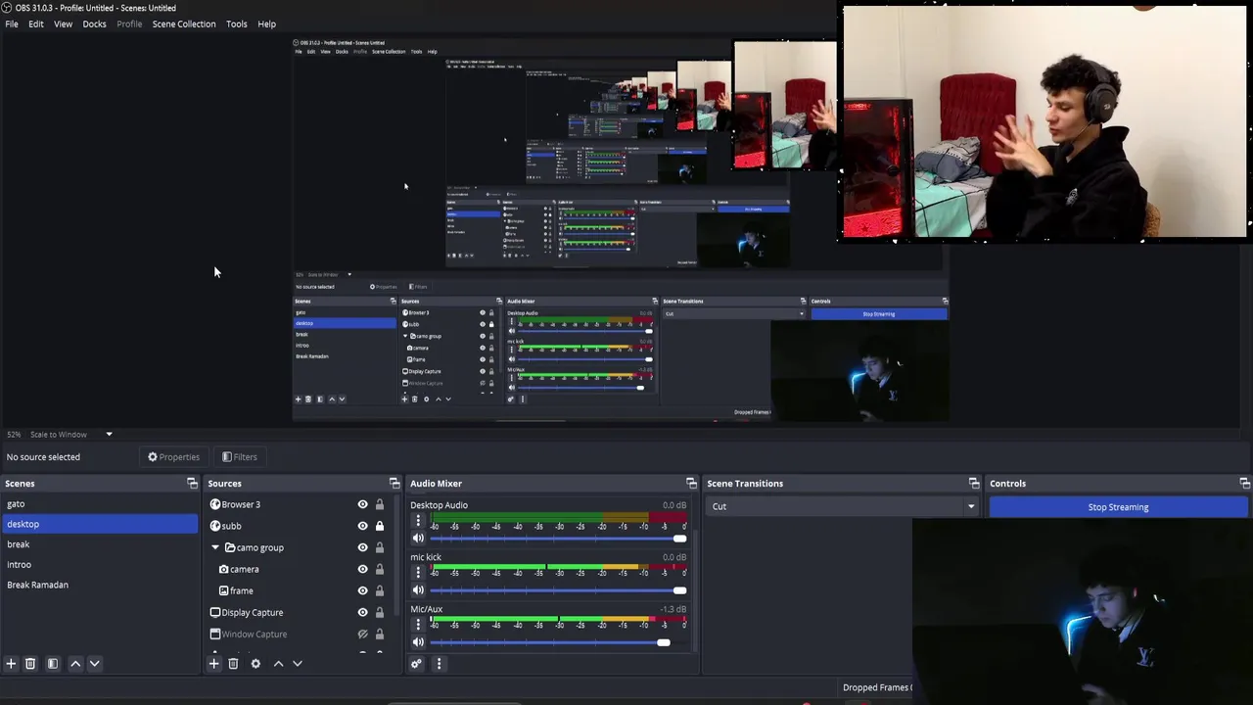Click Browser 3 globe source icon
1253x705 pixels.
[x=215, y=504]
